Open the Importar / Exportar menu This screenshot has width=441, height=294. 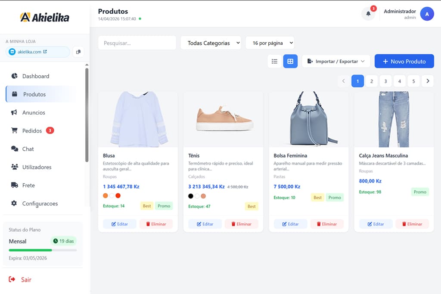click(x=335, y=61)
